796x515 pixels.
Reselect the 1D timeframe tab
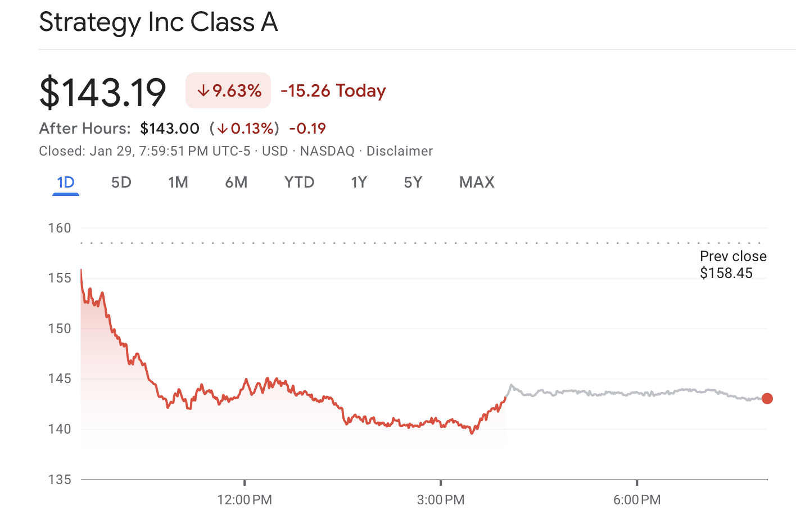pyautogui.click(x=65, y=182)
